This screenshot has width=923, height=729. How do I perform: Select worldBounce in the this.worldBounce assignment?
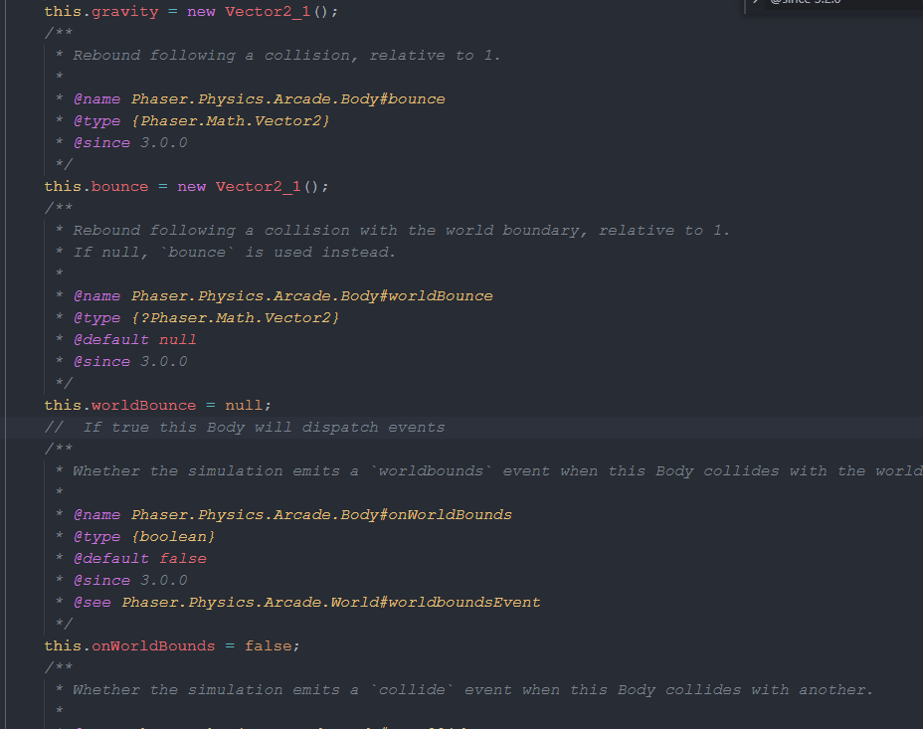point(143,406)
